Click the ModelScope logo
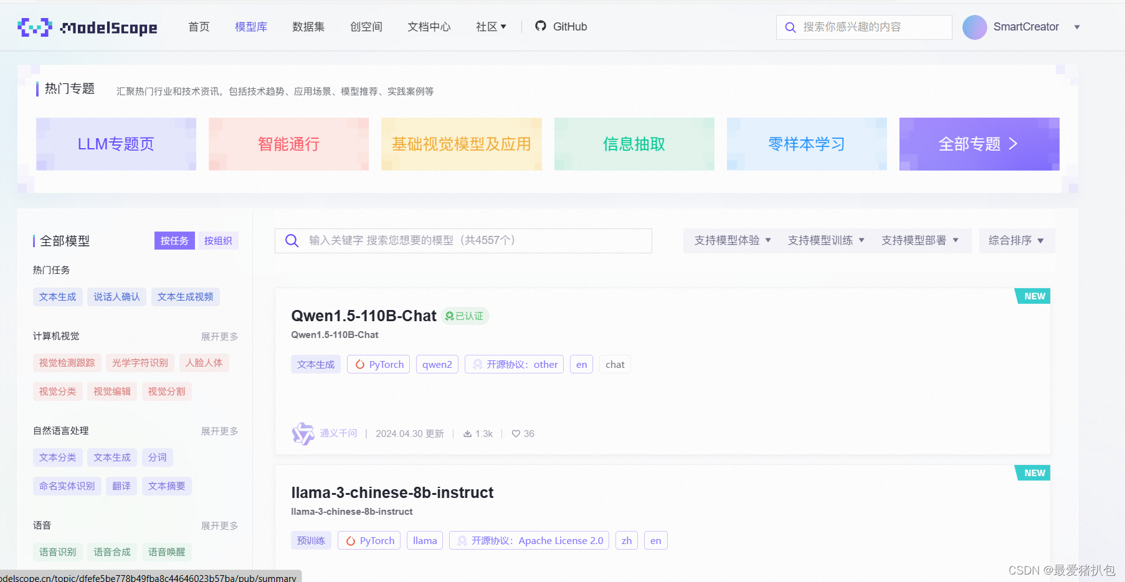Image resolution: width=1125 pixels, height=582 pixels. pos(87,27)
